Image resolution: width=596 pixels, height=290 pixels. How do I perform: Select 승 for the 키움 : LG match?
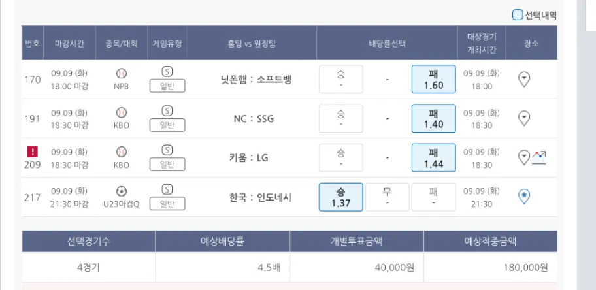tap(340, 158)
